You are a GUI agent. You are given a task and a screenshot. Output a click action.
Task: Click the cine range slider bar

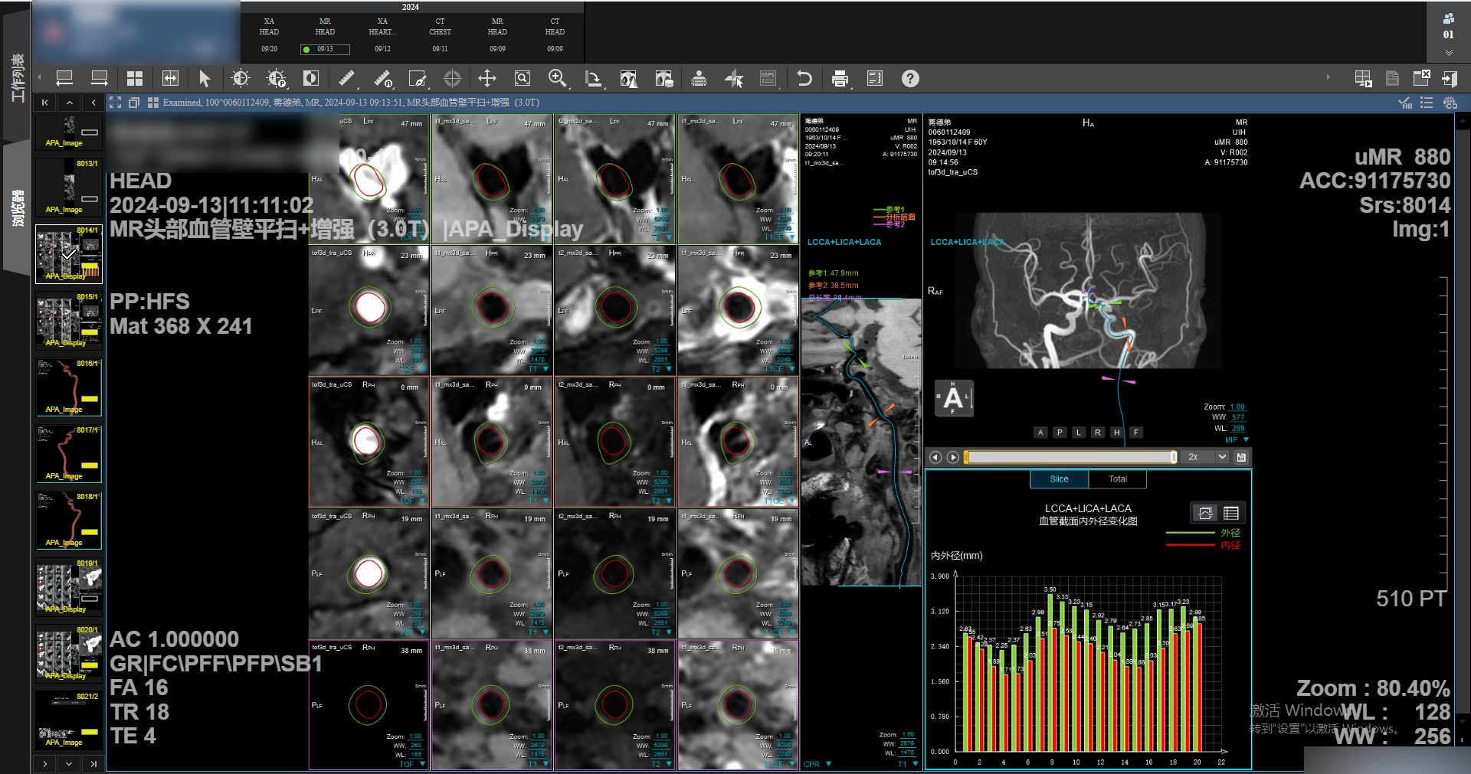point(1070,457)
